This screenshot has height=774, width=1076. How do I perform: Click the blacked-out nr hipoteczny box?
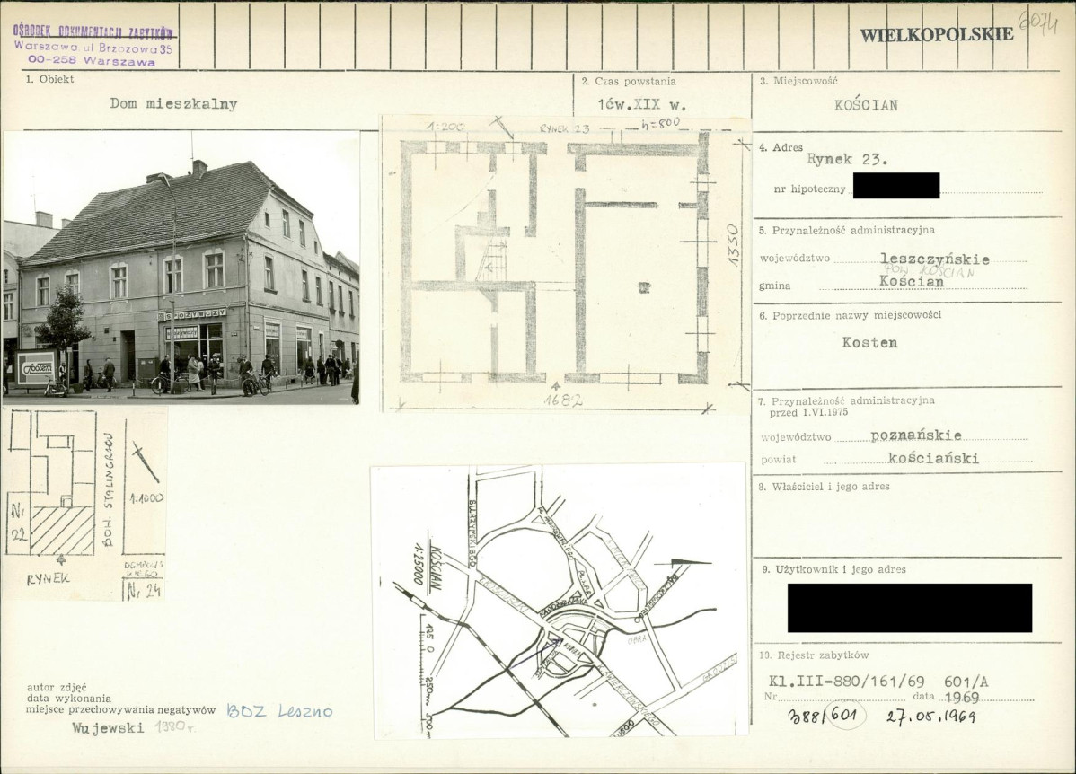click(x=895, y=185)
